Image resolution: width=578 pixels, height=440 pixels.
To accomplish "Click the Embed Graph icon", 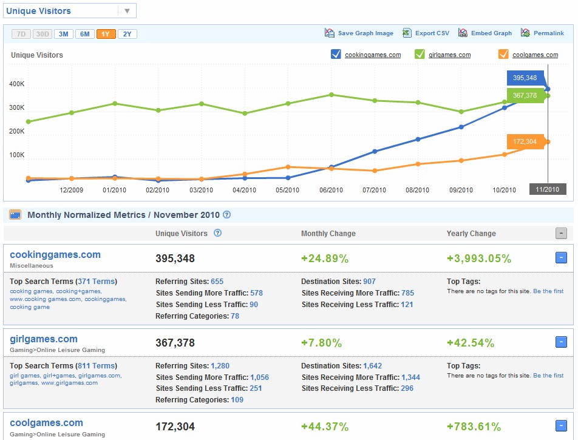I will coord(463,33).
